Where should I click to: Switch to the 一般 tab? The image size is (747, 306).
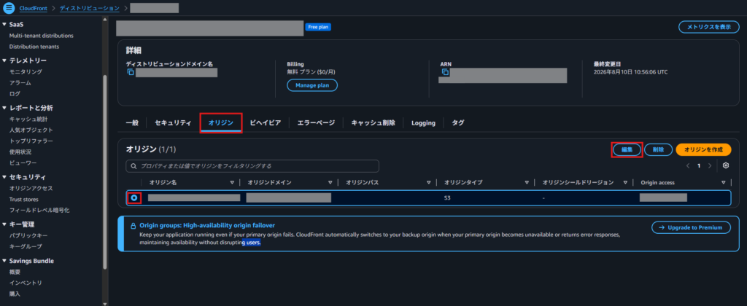point(132,123)
